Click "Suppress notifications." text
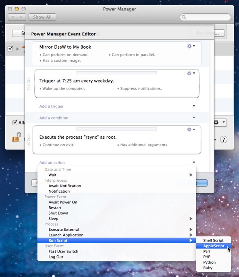Image resolution: width=239 pixels, height=277 pixels. pos(141,88)
